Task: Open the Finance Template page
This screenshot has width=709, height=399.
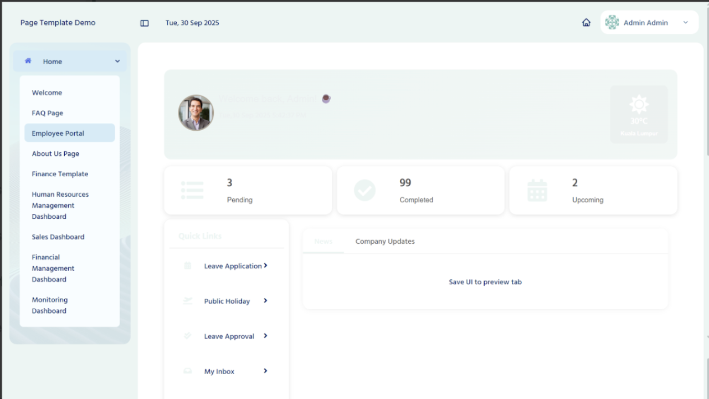Action: (x=60, y=174)
